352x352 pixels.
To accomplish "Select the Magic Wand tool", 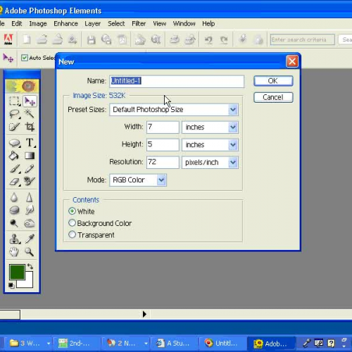I will coord(30,114).
